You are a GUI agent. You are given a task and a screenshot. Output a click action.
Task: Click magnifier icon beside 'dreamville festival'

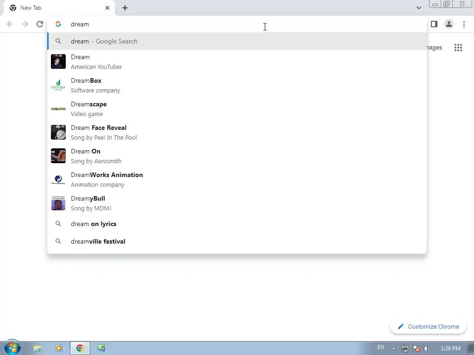coord(58,241)
